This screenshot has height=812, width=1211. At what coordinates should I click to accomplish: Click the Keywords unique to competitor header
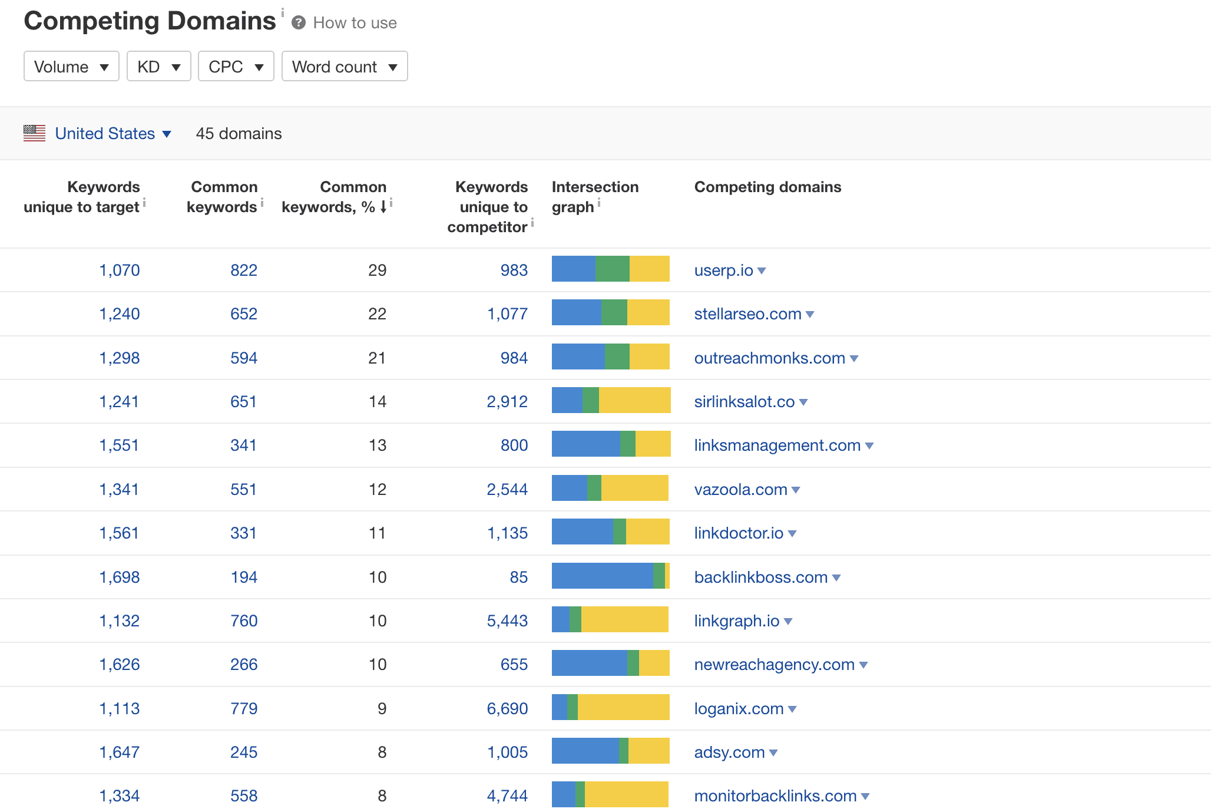[488, 207]
